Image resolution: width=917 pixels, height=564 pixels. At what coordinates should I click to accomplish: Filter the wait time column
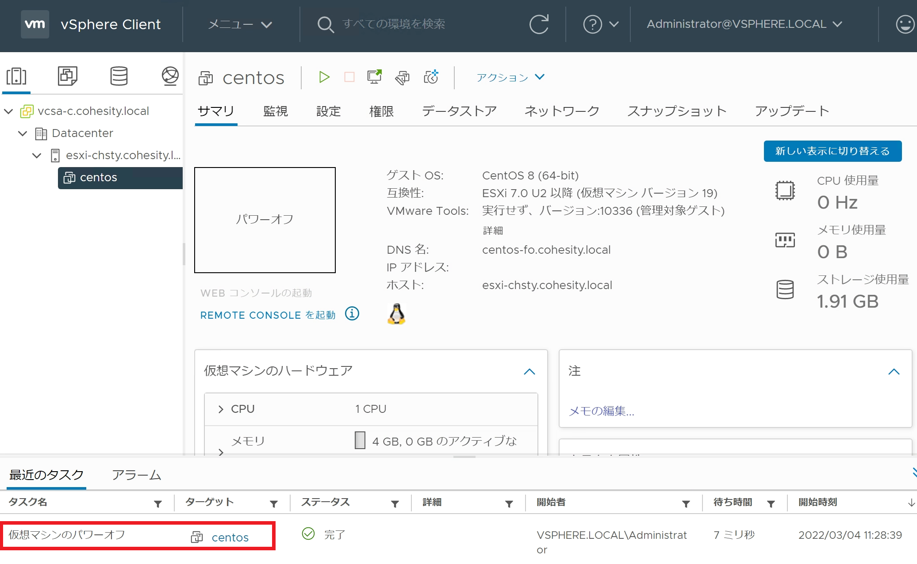pyautogui.click(x=771, y=503)
